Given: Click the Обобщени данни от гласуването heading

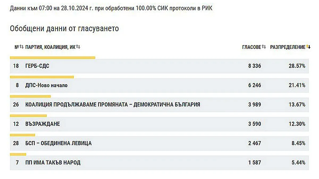Looking at the screenshot, I should tap(64, 29).
